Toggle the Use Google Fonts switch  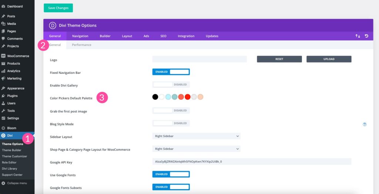coord(171,174)
